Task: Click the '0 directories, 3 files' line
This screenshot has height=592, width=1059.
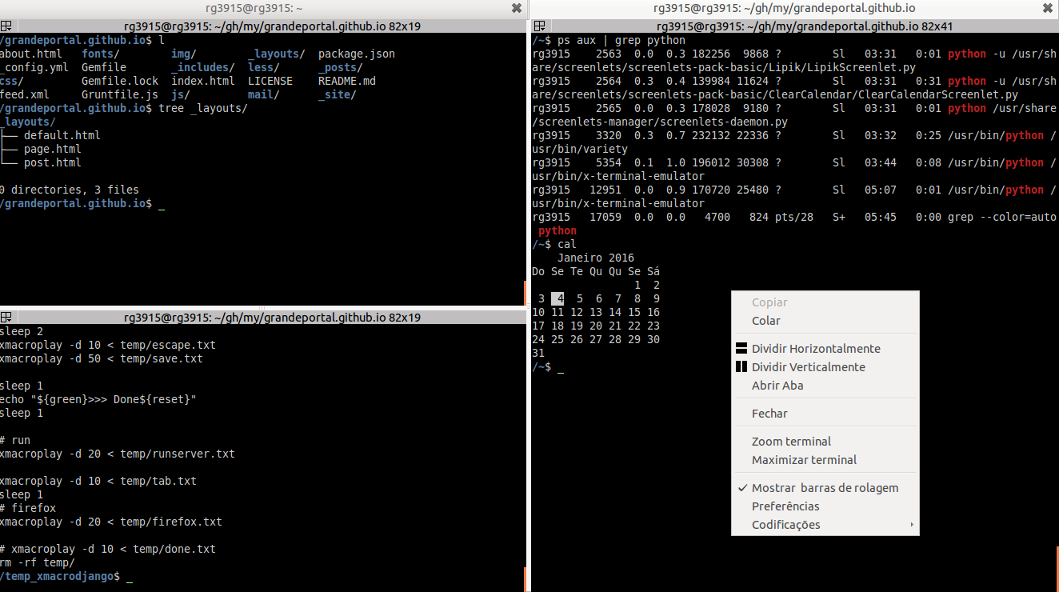Action: pos(69,190)
